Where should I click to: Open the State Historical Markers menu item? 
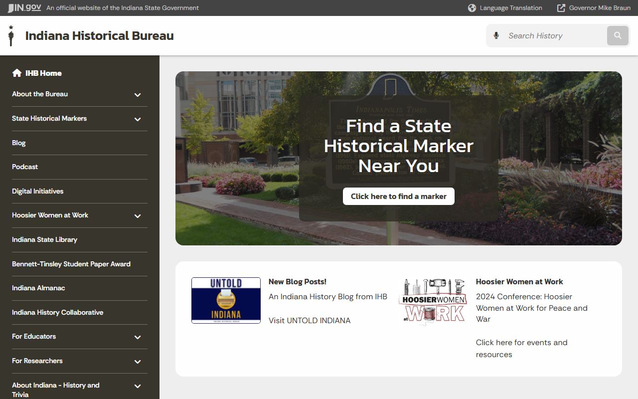[49, 118]
